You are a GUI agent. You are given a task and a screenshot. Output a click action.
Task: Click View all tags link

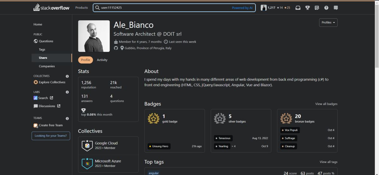pos(328,162)
